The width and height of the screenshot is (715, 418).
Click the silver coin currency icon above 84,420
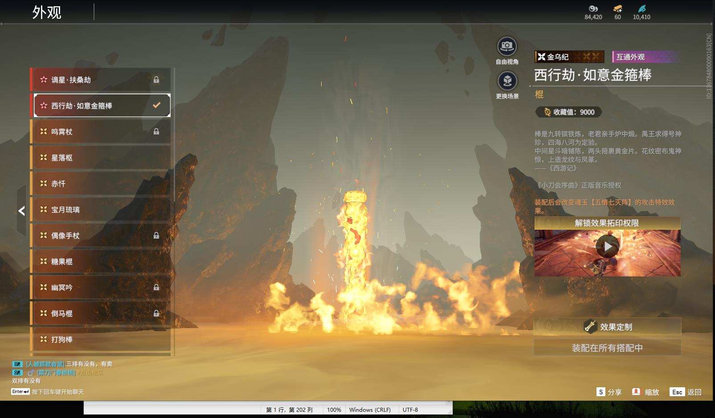tap(593, 8)
